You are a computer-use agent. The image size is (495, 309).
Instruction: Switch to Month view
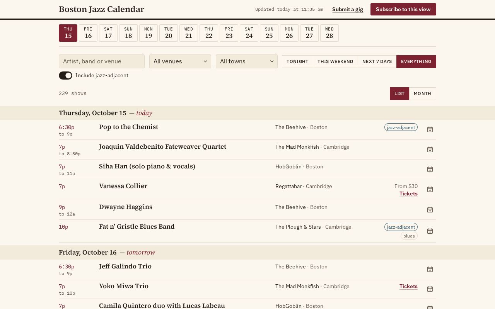point(422,93)
